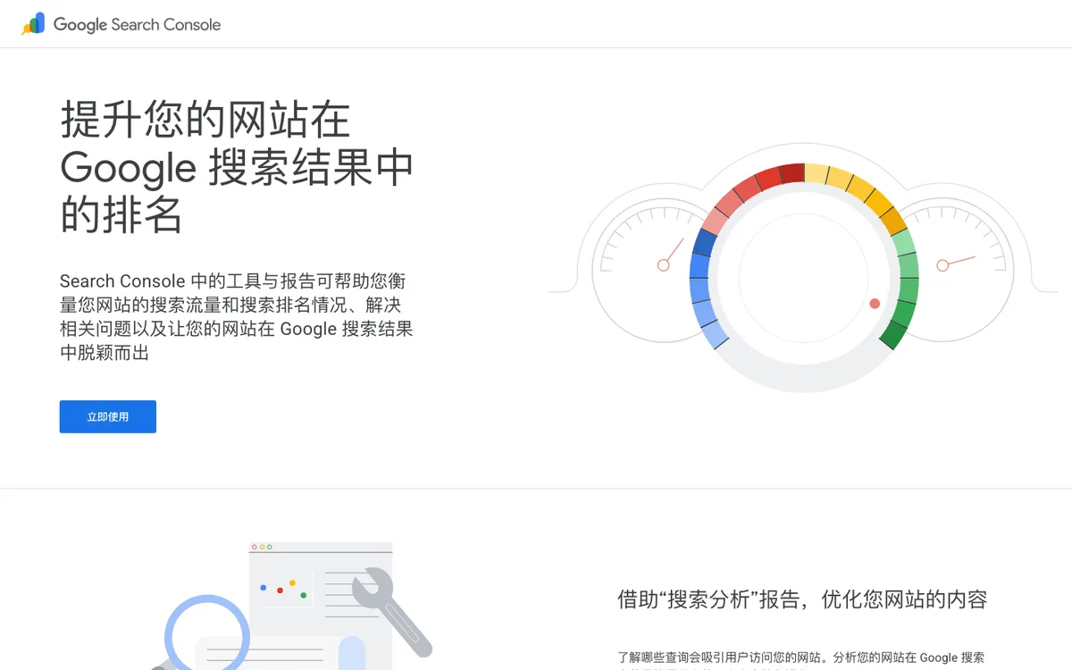Screen dimensions: 1072x670
Task: Click the heading 提升您的网站在 Google 搜索结果中的排名
Action: click(237, 167)
